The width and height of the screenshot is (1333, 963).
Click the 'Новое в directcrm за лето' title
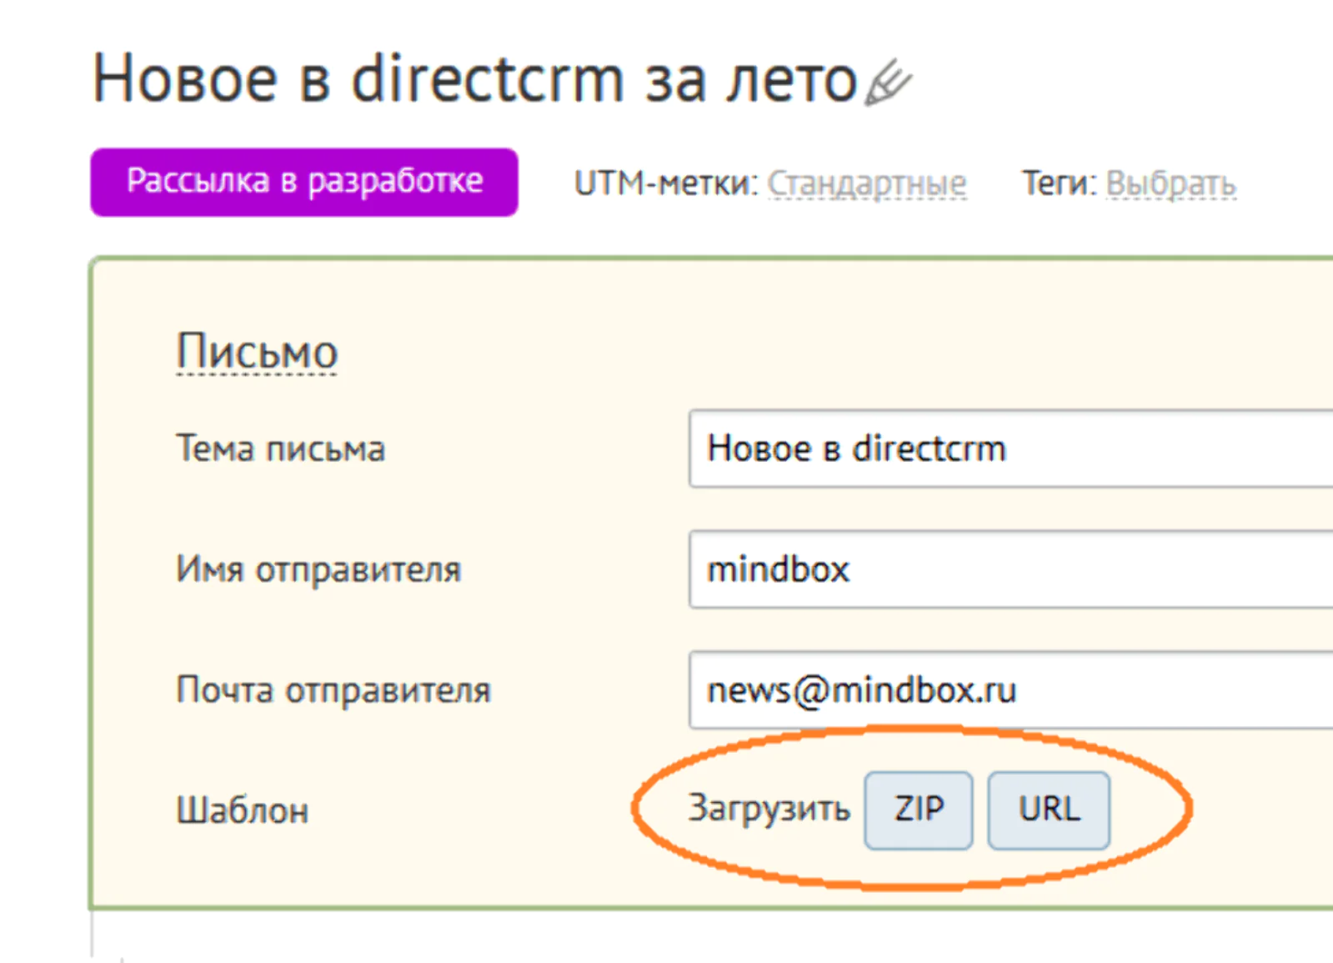(x=474, y=80)
